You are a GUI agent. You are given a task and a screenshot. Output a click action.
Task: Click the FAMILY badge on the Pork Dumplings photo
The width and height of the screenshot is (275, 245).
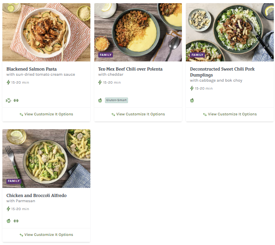pos(197,55)
